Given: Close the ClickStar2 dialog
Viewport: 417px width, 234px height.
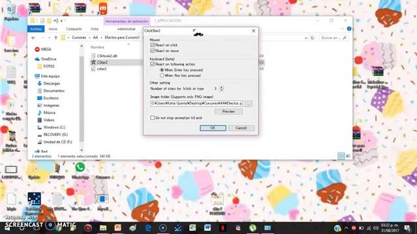Looking at the screenshot, I should (253, 31).
